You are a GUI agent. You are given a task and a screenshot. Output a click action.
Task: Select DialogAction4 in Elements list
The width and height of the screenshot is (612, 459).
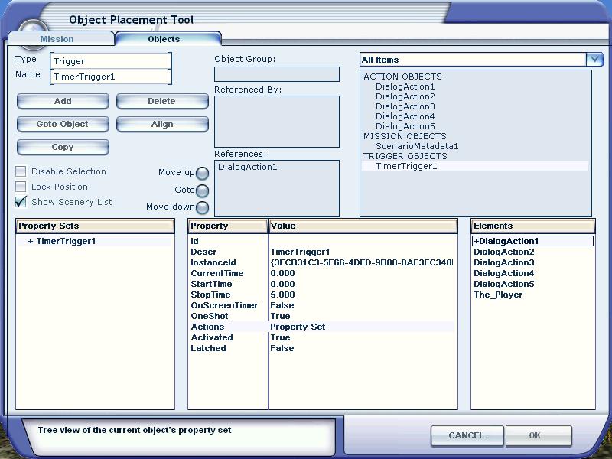504,274
